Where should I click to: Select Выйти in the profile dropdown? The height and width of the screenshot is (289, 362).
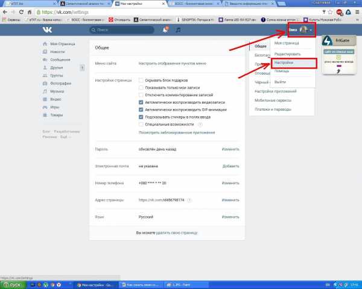point(280,82)
